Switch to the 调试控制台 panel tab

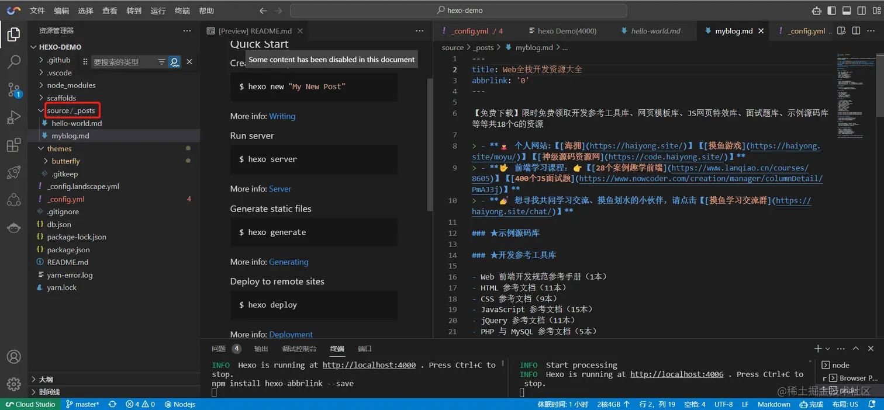[x=299, y=349]
